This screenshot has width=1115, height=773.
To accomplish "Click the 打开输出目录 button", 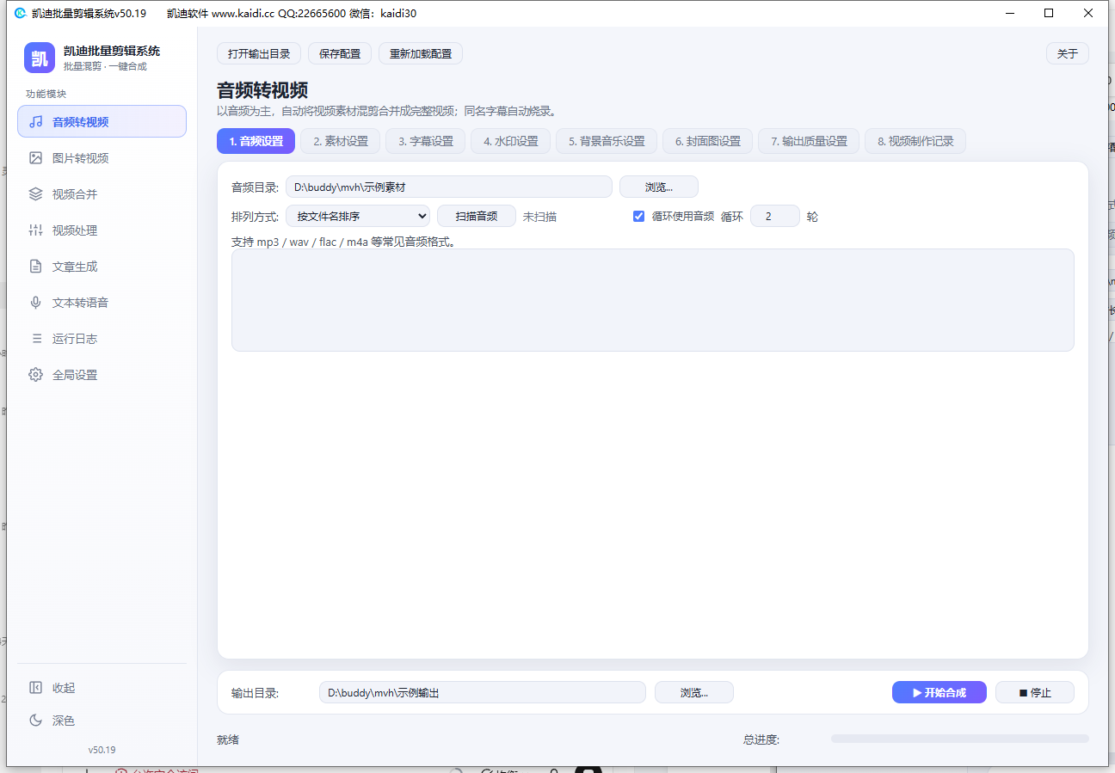I will [259, 53].
